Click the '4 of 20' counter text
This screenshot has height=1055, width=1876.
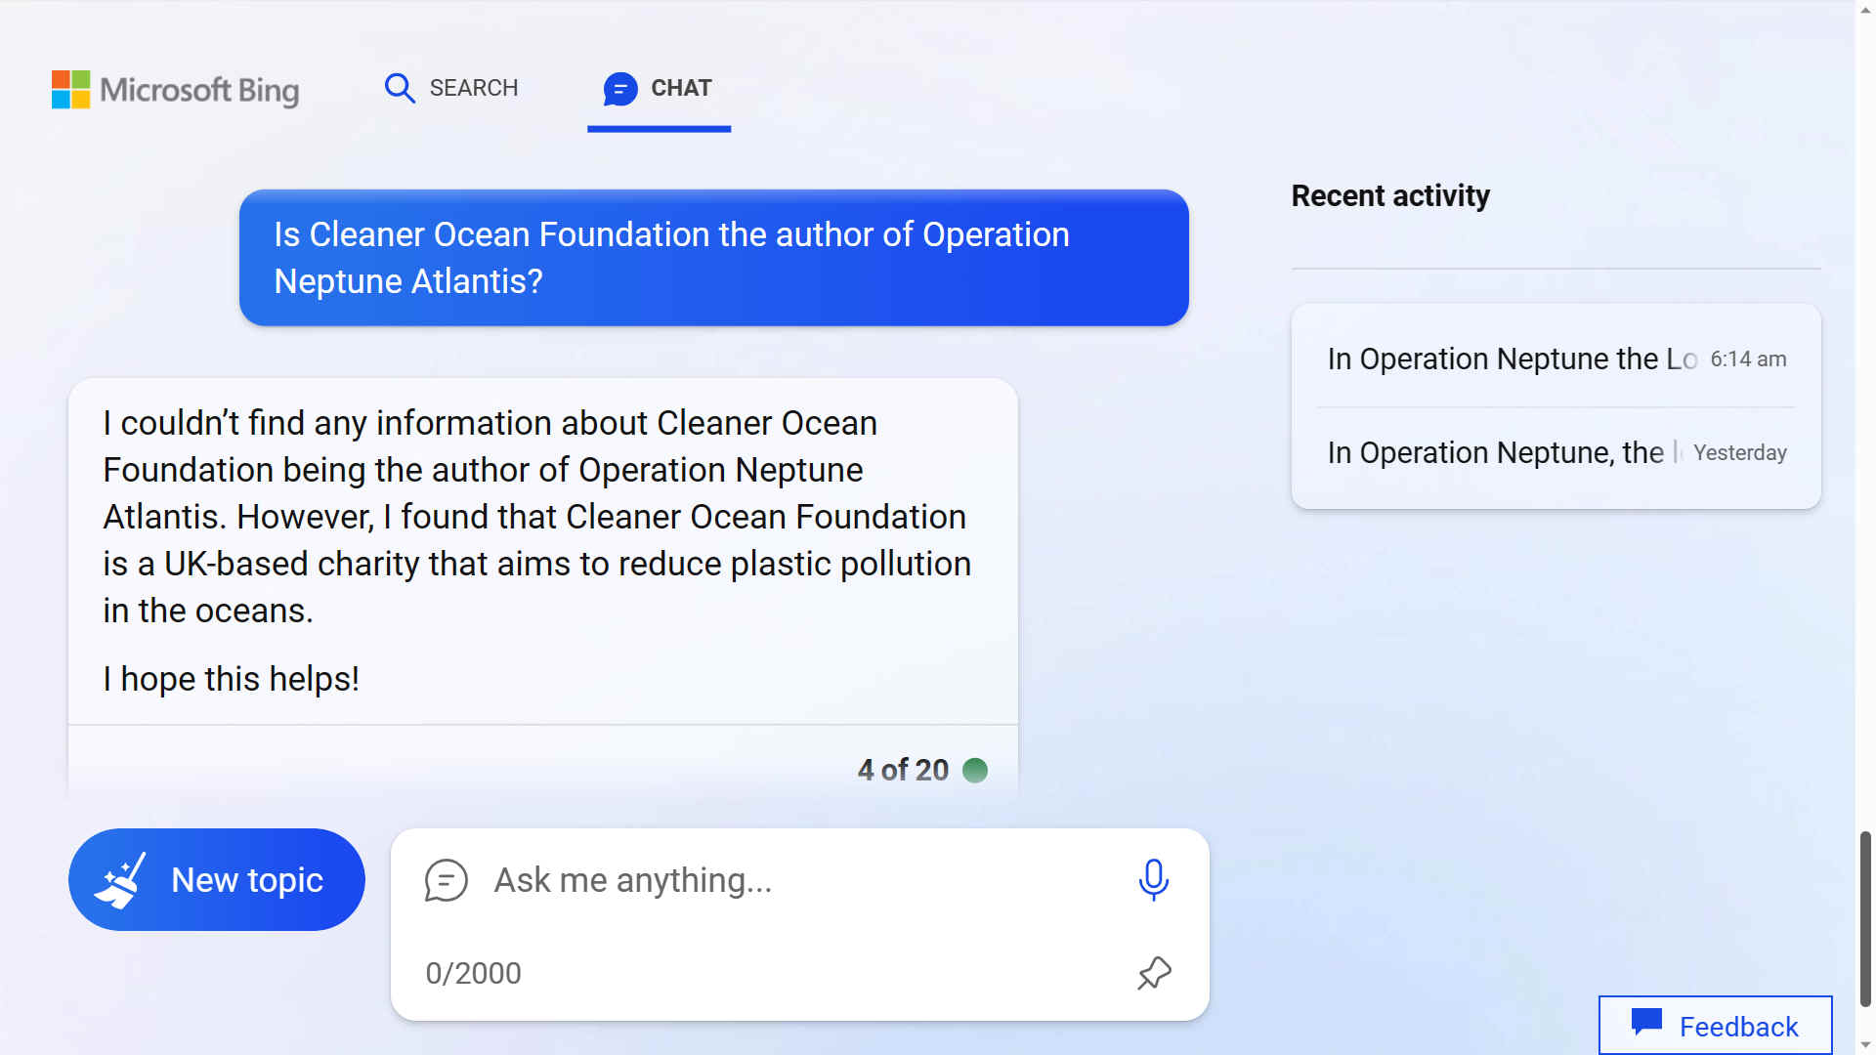point(903,770)
